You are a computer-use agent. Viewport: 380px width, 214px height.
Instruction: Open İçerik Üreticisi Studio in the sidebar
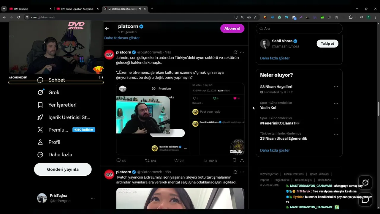[x=64, y=117]
